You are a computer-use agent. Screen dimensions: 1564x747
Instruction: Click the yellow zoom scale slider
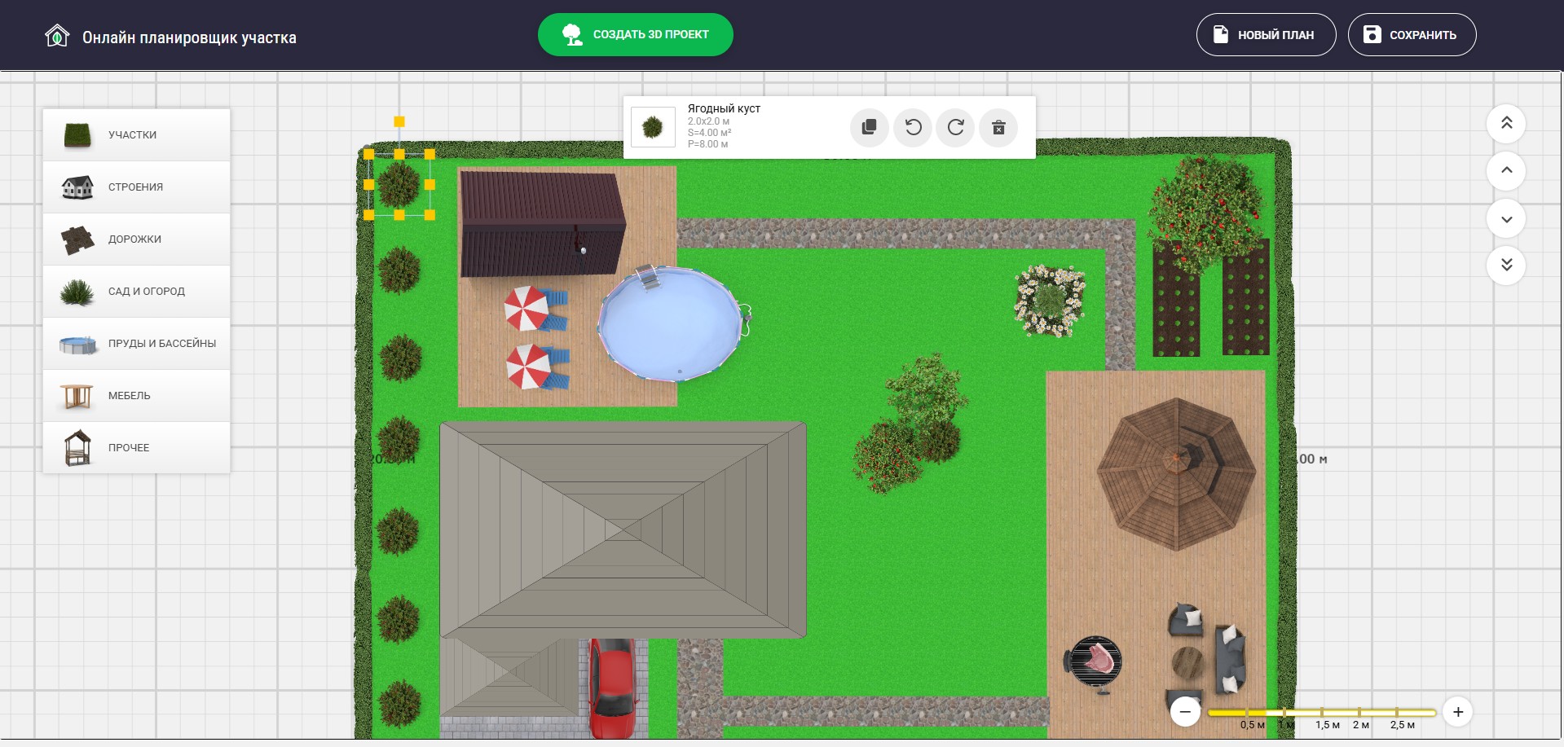(x=1321, y=713)
